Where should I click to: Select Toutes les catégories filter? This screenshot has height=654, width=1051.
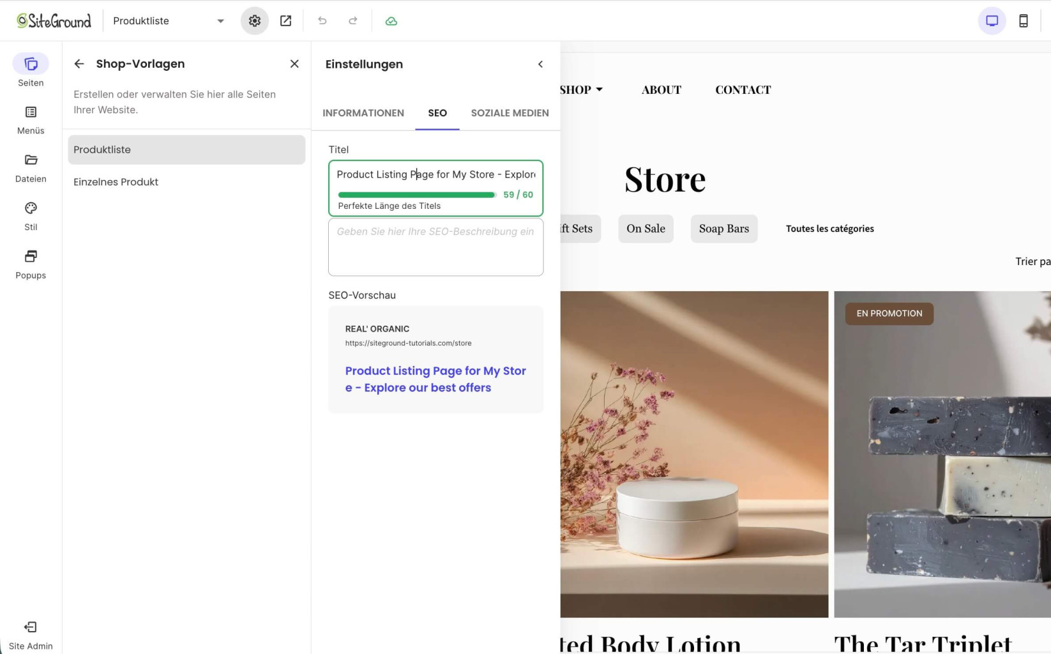(x=830, y=229)
